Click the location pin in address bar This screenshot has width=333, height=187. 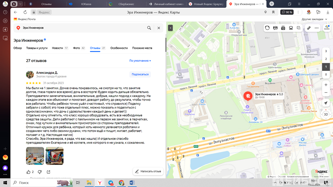coord(265,12)
